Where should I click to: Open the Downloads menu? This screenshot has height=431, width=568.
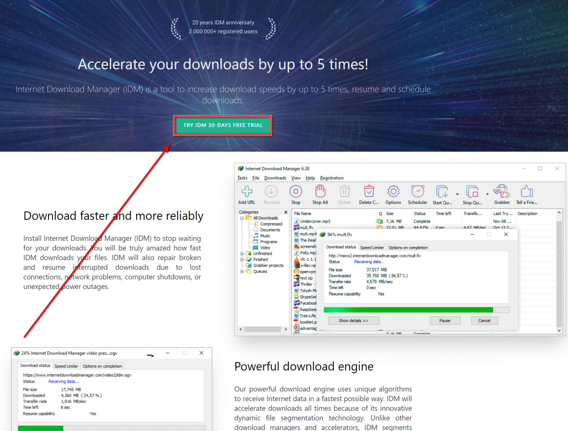275,178
